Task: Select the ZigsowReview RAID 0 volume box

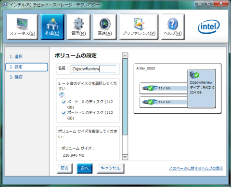Action: [202, 89]
